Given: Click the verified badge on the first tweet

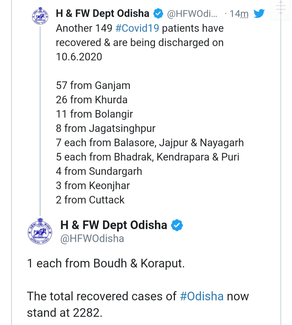Looking at the screenshot, I should (x=158, y=13).
